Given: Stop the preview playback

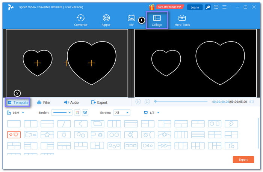Looking at the screenshot, I should click(x=147, y=102).
